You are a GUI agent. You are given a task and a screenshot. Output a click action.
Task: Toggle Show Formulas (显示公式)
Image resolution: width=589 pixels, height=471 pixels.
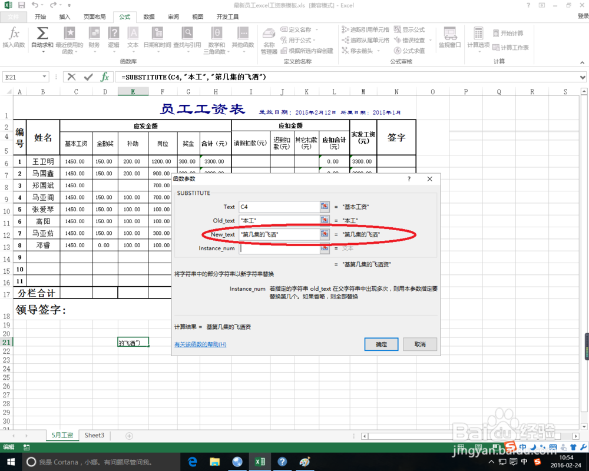409,29
